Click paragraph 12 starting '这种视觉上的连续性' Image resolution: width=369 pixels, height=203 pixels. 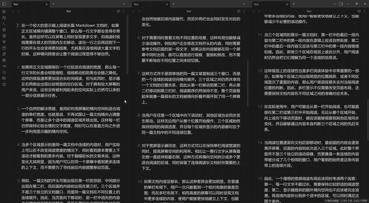click(312, 82)
